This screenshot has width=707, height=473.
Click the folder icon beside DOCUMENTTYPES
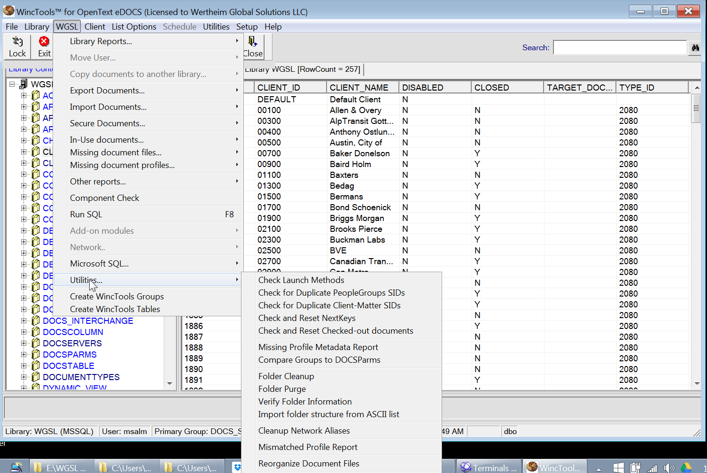click(x=35, y=377)
